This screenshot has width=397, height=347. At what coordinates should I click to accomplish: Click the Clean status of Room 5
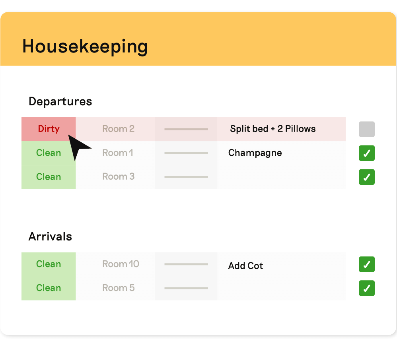click(x=49, y=288)
